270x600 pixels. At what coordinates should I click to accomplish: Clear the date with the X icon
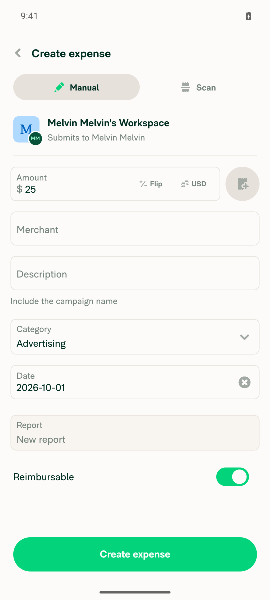point(244,382)
